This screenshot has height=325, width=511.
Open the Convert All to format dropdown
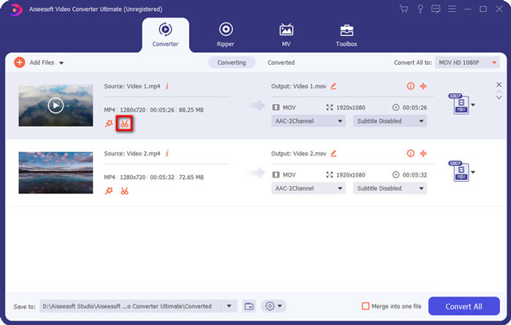point(467,63)
